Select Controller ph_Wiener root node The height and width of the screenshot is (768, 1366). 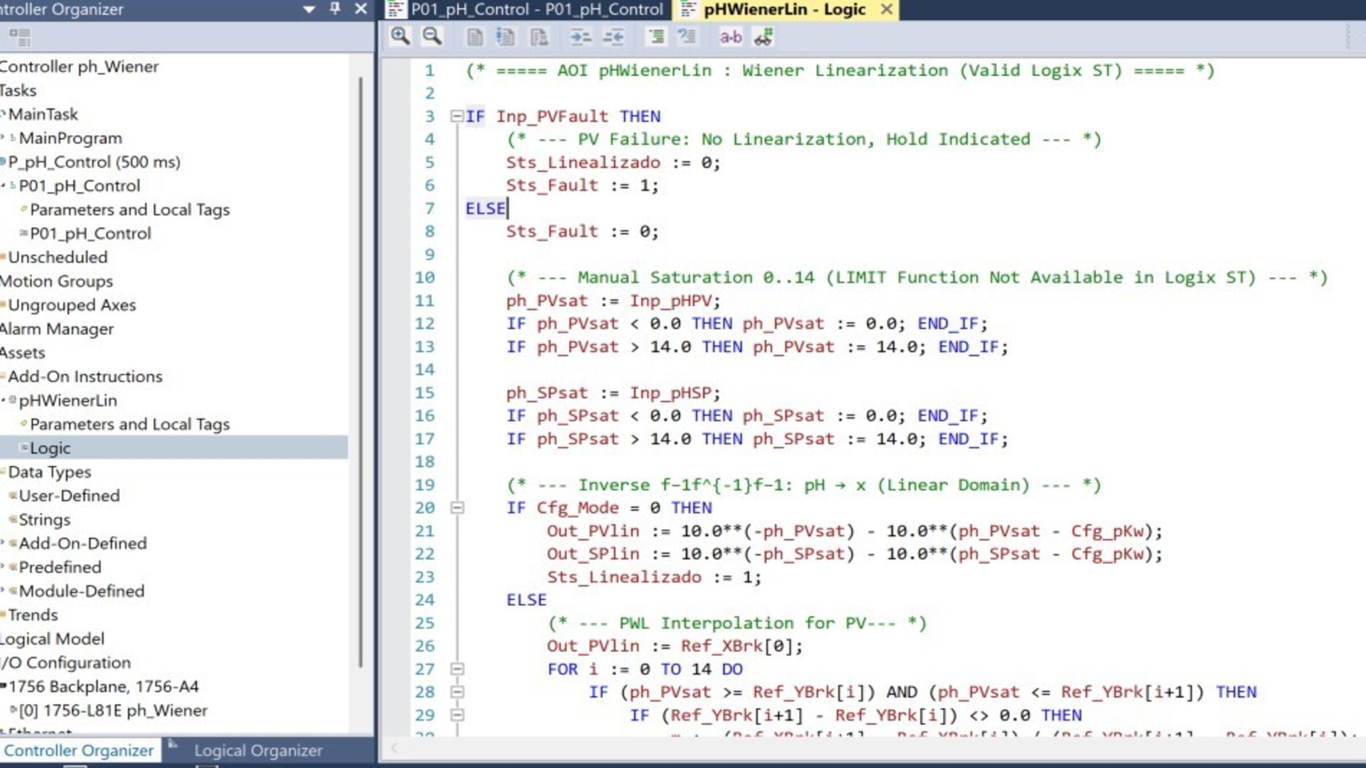[79, 67]
